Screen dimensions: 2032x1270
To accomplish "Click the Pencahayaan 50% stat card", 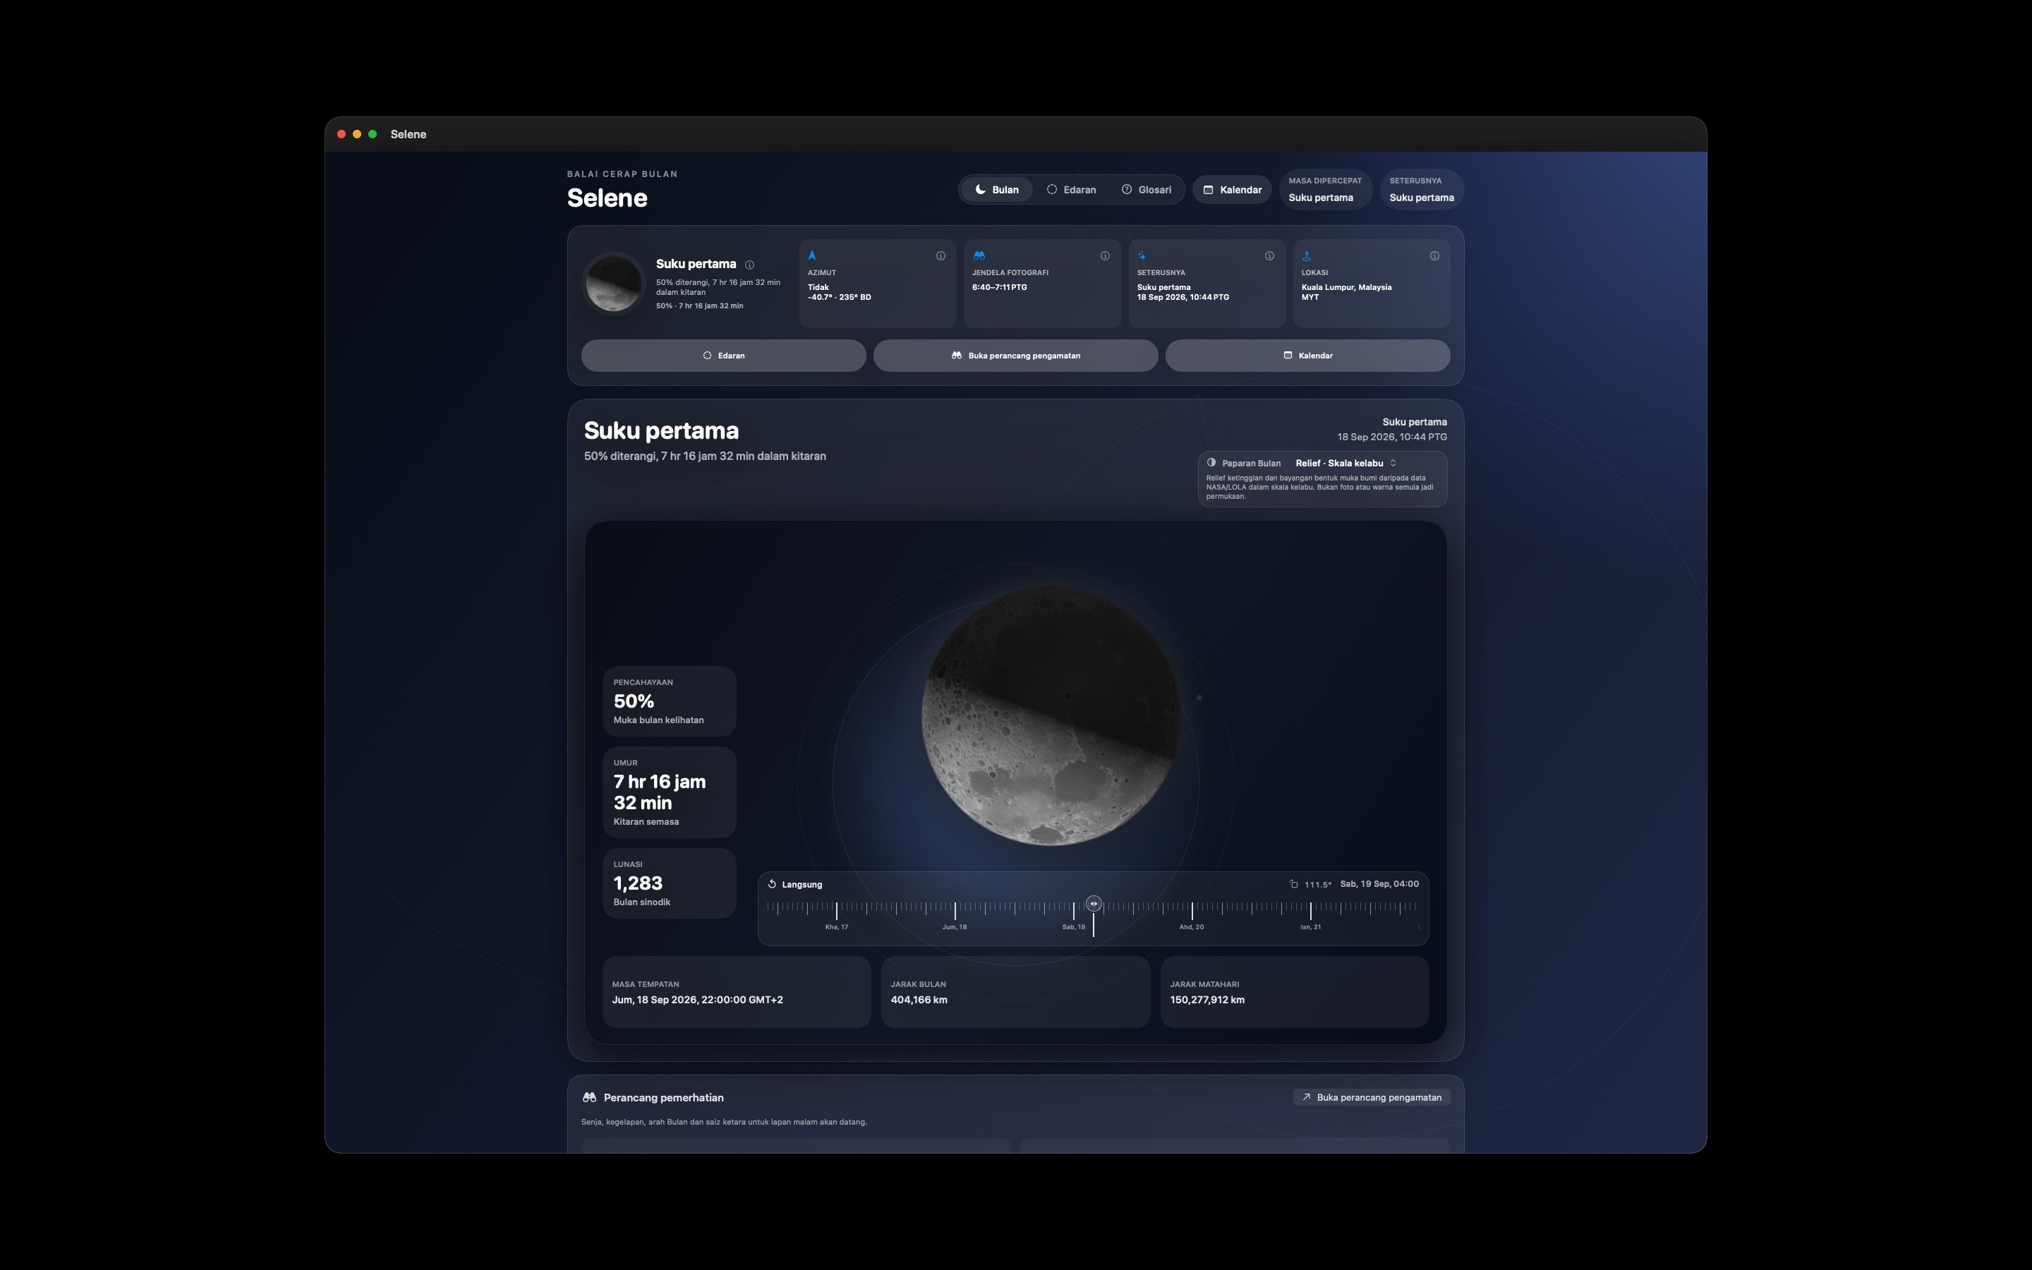I will 669,701.
